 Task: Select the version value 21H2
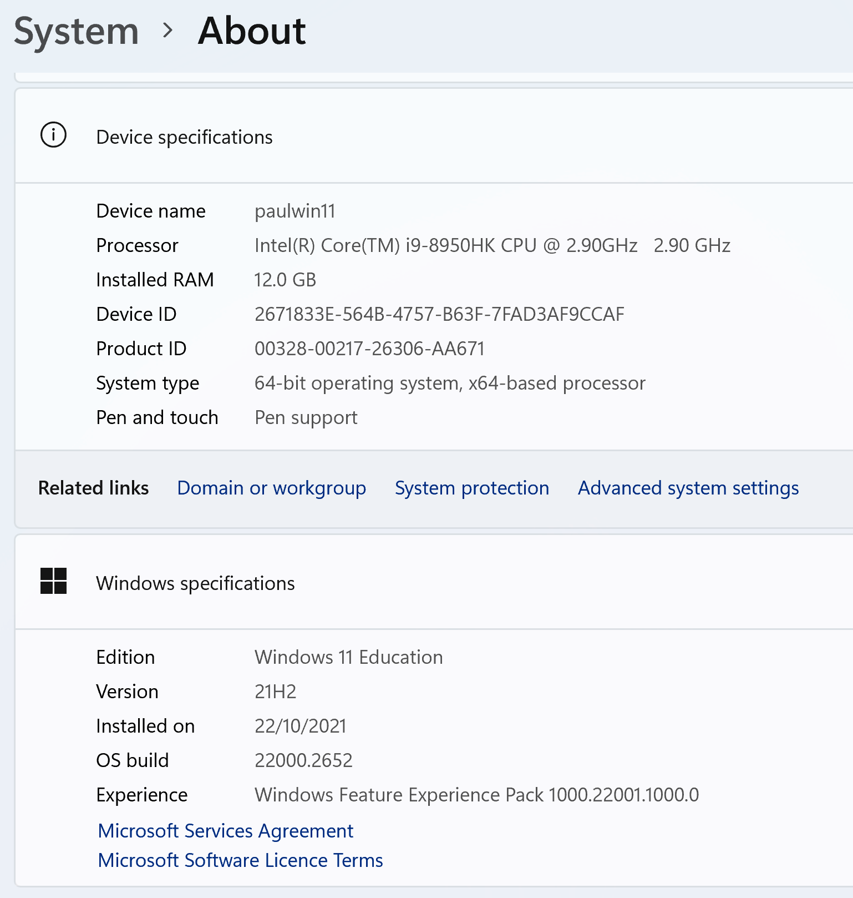tap(276, 692)
